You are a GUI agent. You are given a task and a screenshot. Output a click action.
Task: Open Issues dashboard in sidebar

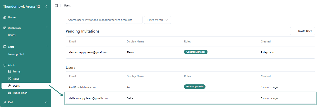click(12, 35)
